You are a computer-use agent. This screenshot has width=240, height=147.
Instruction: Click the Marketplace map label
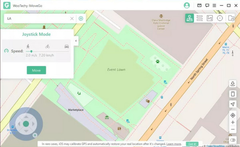tap(76, 110)
